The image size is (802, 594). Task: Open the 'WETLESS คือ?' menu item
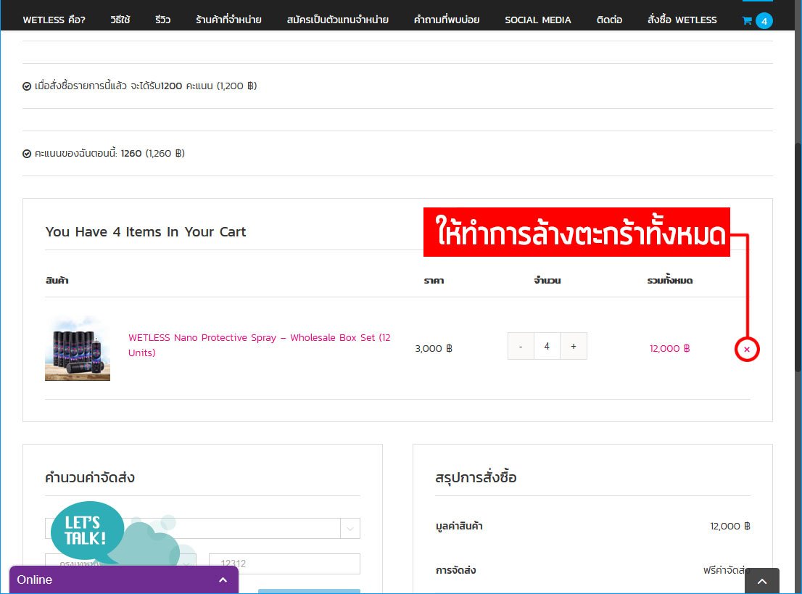pyautogui.click(x=54, y=20)
